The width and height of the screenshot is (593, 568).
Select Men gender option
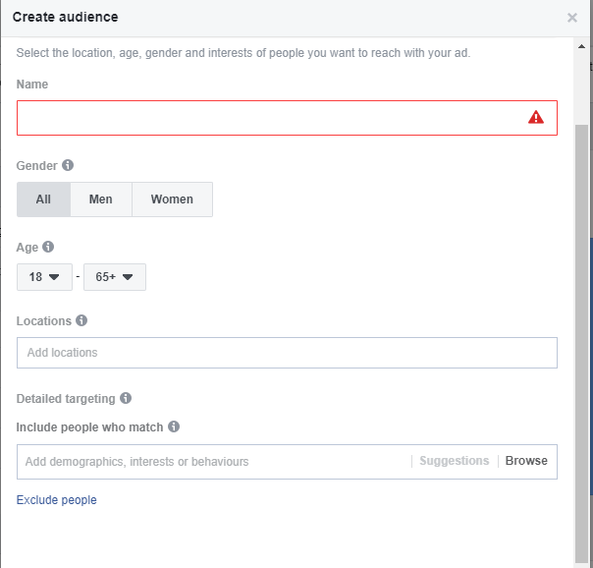[101, 199]
